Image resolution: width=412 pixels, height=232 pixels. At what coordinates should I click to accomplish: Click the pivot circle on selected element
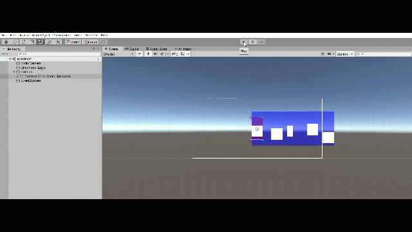click(x=257, y=129)
